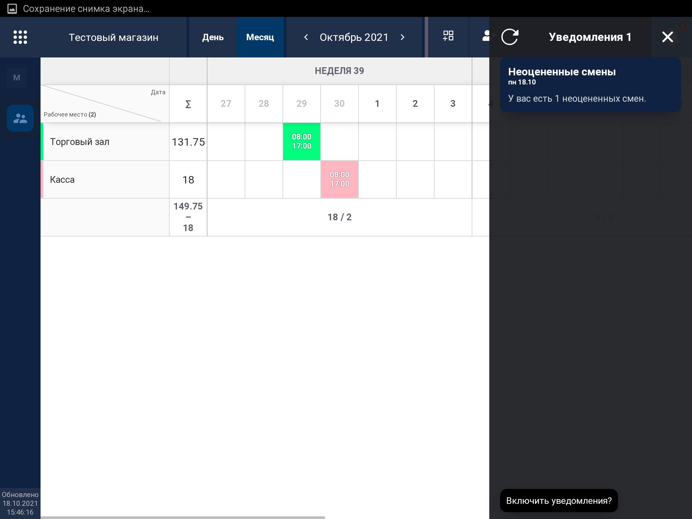Click Включить уведомления? prompt

click(x=559, y=501)
